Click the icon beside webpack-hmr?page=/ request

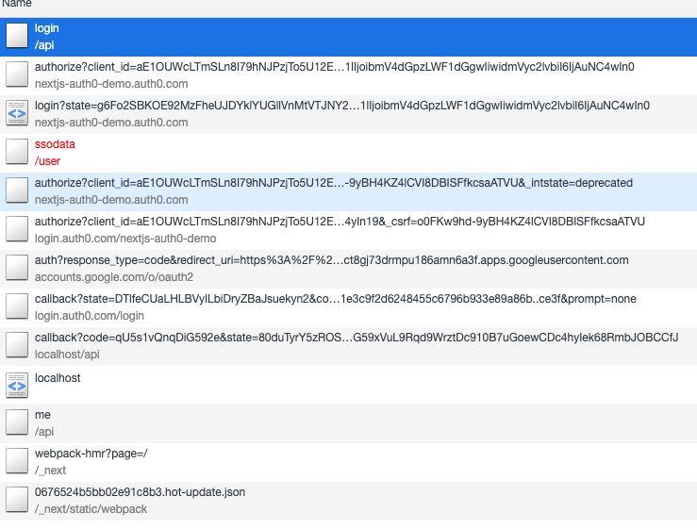17,461
